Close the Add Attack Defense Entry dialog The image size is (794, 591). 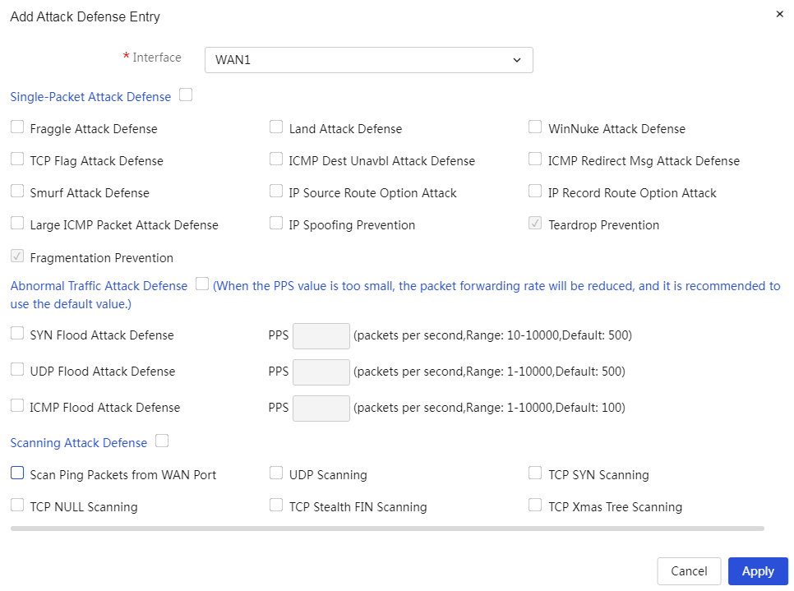pos(779,14)
